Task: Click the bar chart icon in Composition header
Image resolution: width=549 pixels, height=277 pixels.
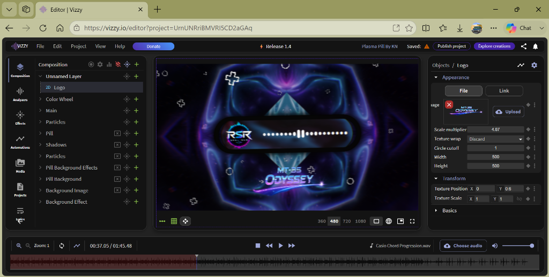Action: (109, 64)
